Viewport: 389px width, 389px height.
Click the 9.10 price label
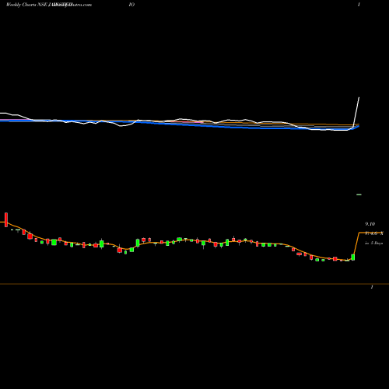(x=370, y=224)
